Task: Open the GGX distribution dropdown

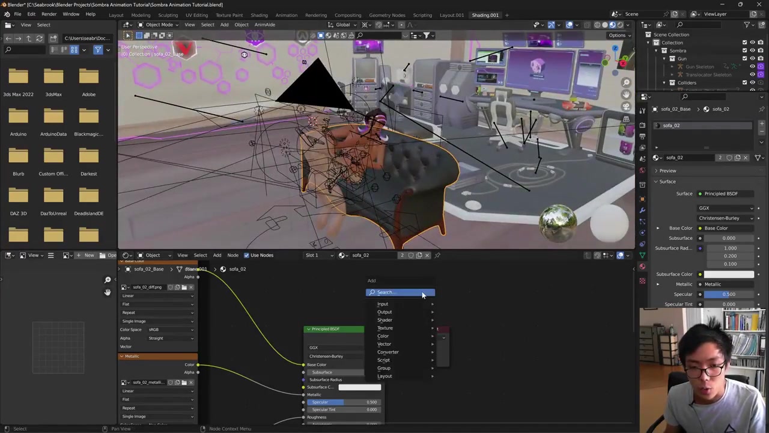Action: pos(725,208)
